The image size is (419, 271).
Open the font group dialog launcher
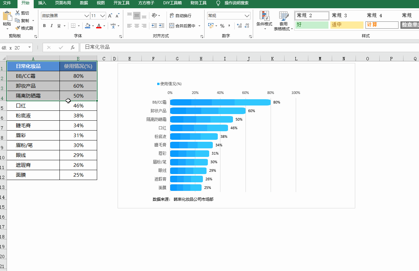(120, 37)
